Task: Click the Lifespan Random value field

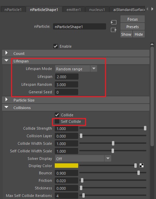Action: (x=66, y=84)
